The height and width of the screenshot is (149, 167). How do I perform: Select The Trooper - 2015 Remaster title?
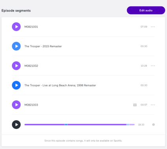tap(43, 46)
